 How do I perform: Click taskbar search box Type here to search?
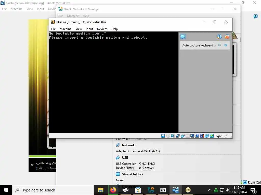pos(53,190)
